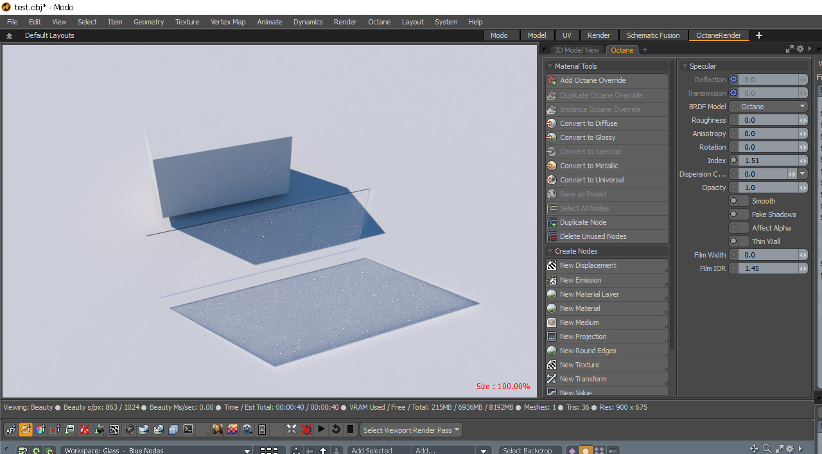This screenshot has width=822, height=454.
Task: Click the restart render circular arrow icon
Action: click(336, 429)
